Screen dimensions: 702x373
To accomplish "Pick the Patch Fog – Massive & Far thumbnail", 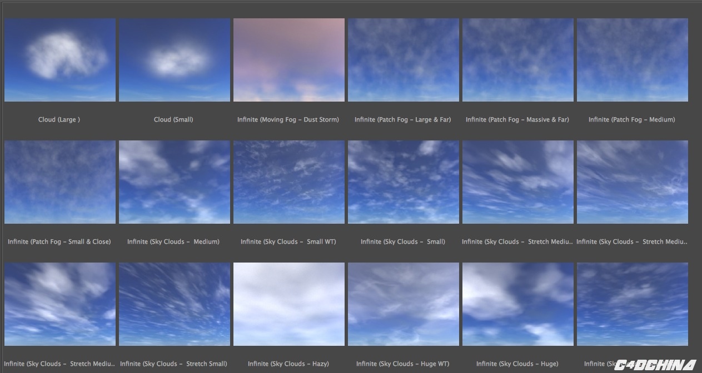I will point(518,60).
